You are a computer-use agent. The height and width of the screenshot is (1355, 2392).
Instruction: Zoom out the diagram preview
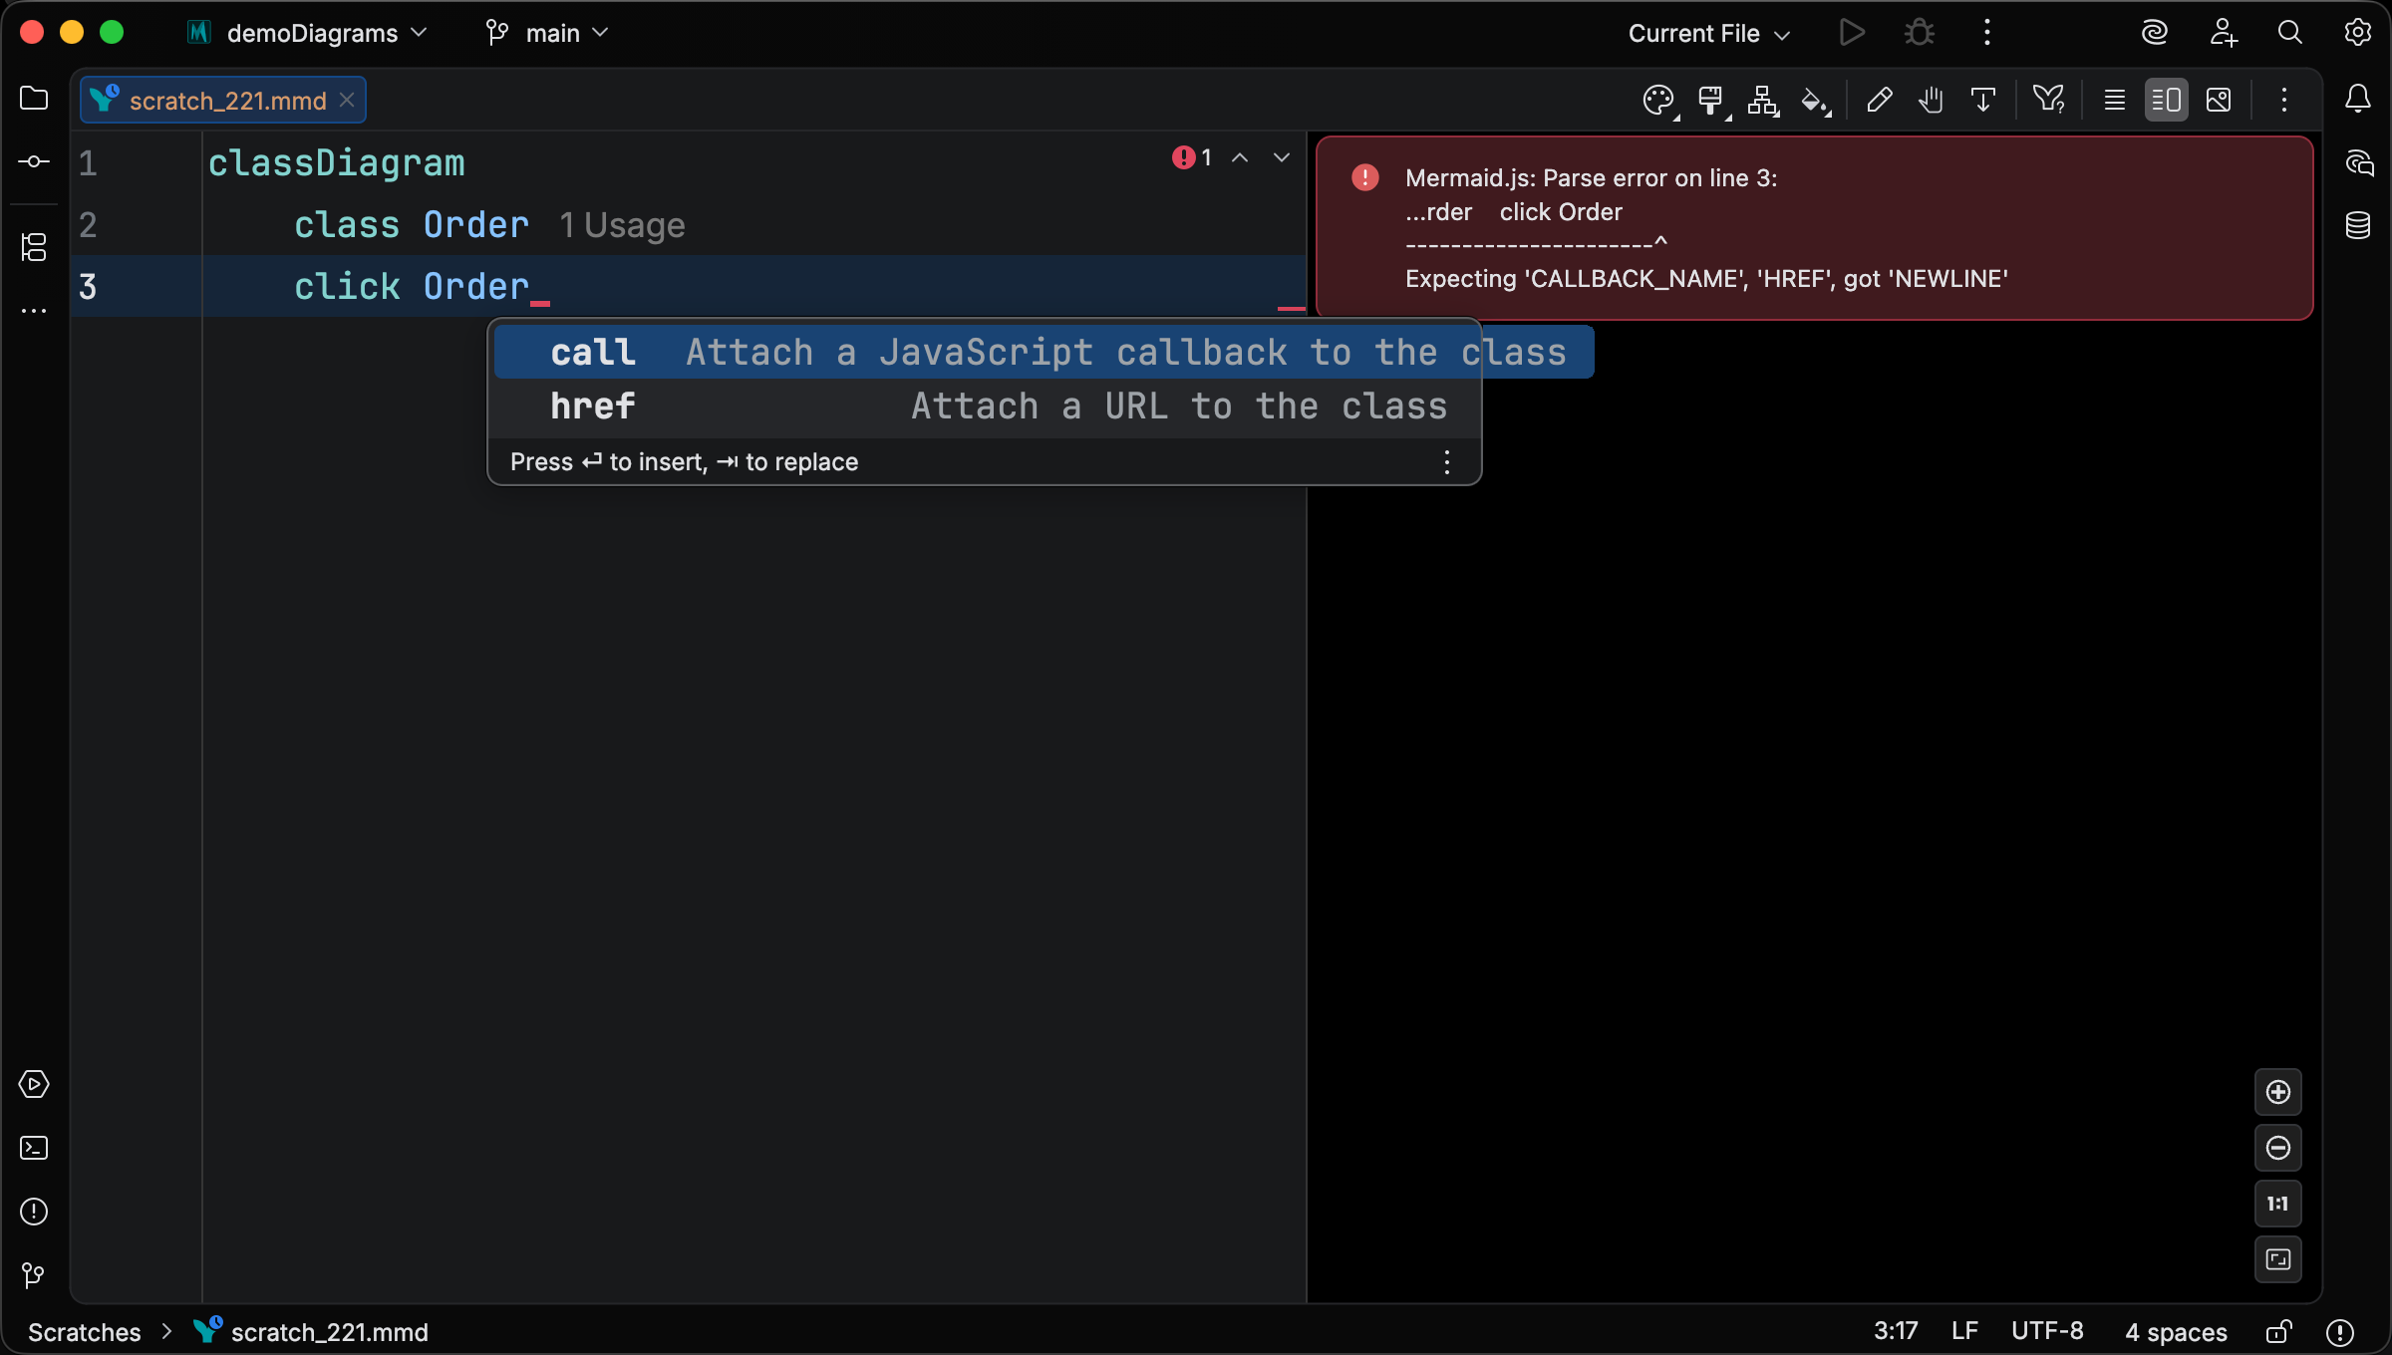2278,1148
